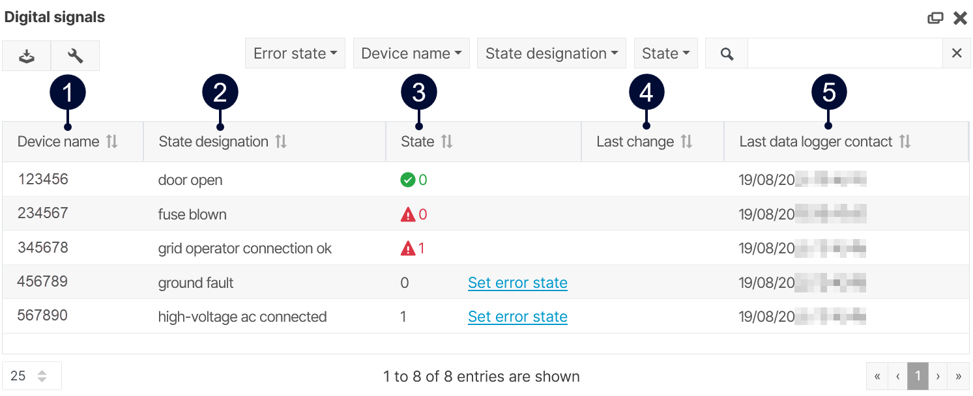Sort by Device name column arrows
This screenshot has height=396, width=973.
[x=112, y=141]
